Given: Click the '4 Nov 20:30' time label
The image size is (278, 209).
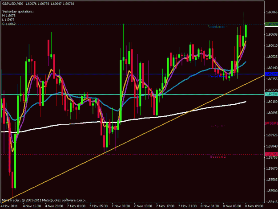Looking at the screenshot, I should 54,206.
